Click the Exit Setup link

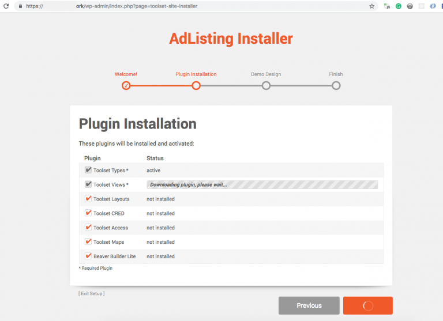point(92,293)
